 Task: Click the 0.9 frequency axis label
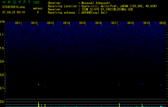pyautogui.click(x=2, y=62)
